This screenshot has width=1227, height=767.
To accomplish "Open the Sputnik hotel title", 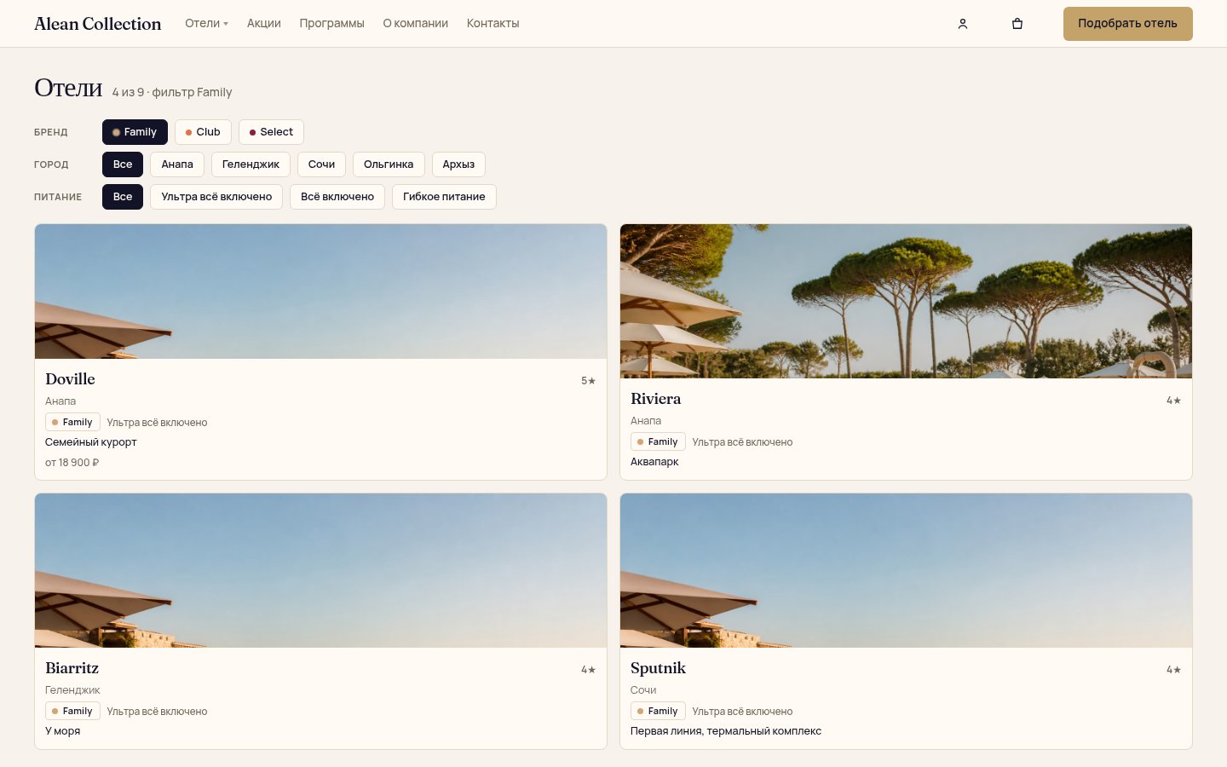I will point(658,668).
